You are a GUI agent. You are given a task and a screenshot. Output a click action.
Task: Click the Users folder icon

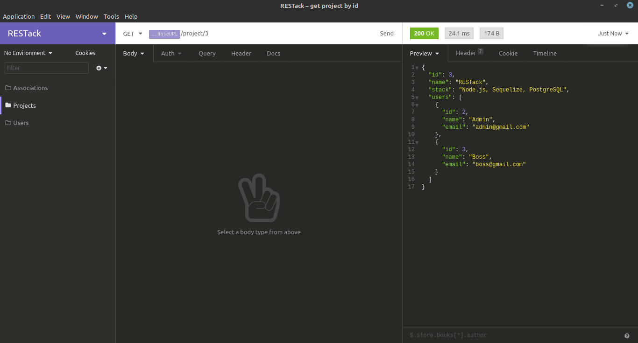[8, 123]
